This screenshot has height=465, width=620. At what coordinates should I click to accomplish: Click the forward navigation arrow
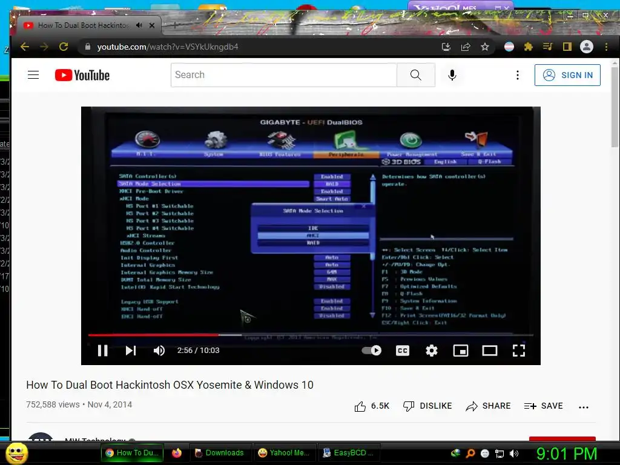pyautogui.click(x=44, y=47)
